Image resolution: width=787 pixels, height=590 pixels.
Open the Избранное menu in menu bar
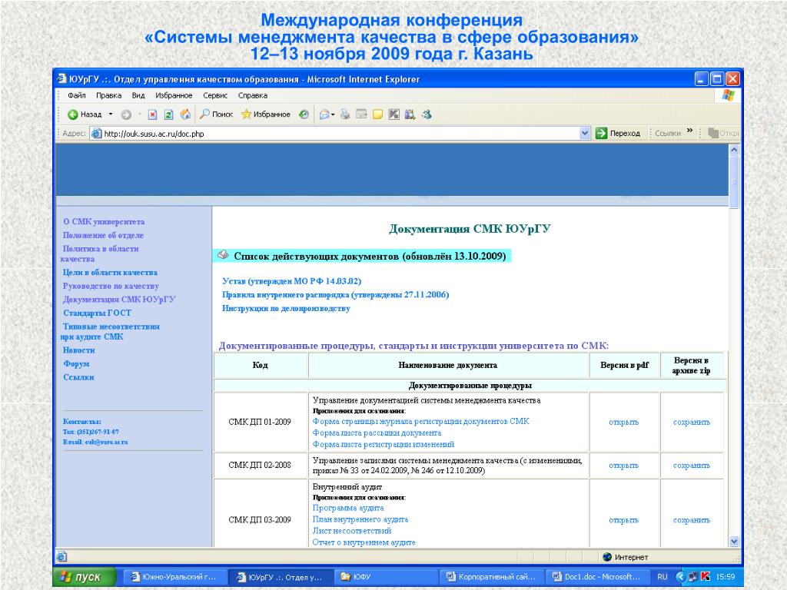click(174, 95)
